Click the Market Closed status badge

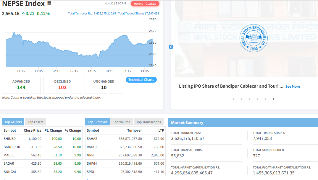pyautogui.click(x=145, y=4)
